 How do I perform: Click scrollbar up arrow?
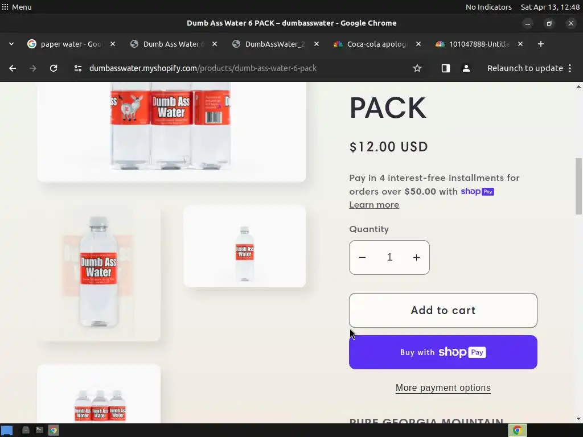(x=578, y=86)
